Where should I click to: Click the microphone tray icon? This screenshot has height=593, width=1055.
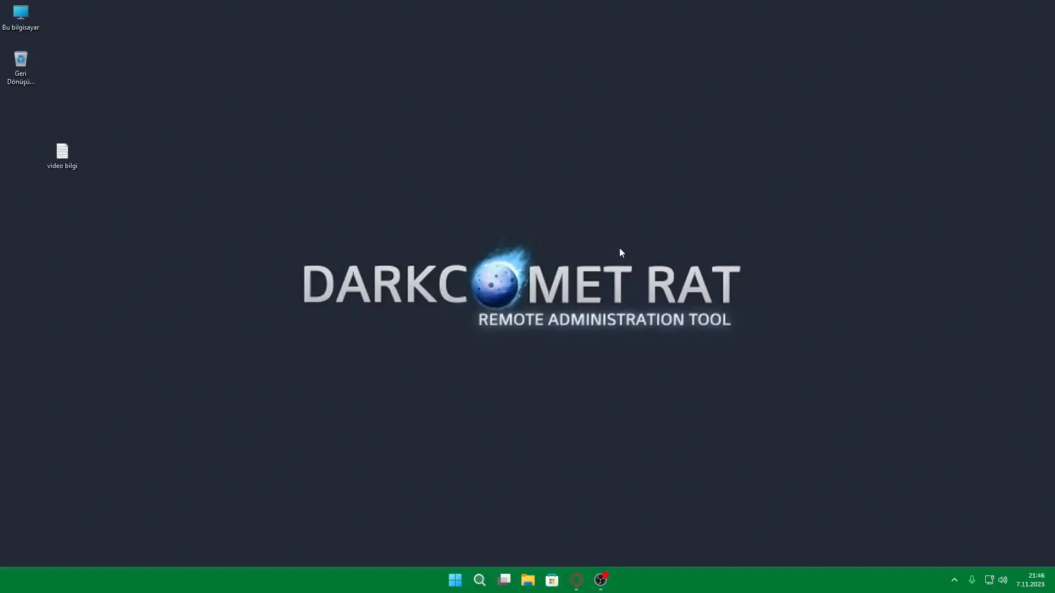pyautogui.click(x=972, y=580)
